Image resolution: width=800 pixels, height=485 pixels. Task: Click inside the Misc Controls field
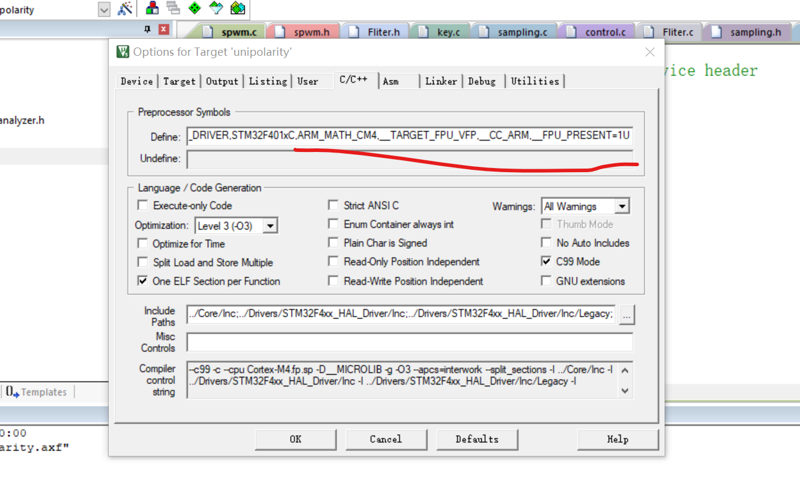click(410, 342)
